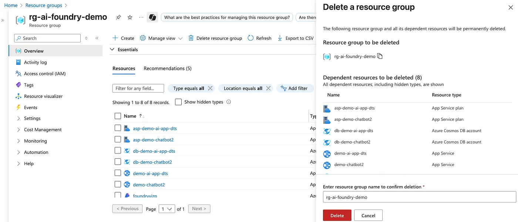Remove the Type equals all filter
Viewport: 518px width, 222px height.
tap(210, 89)
